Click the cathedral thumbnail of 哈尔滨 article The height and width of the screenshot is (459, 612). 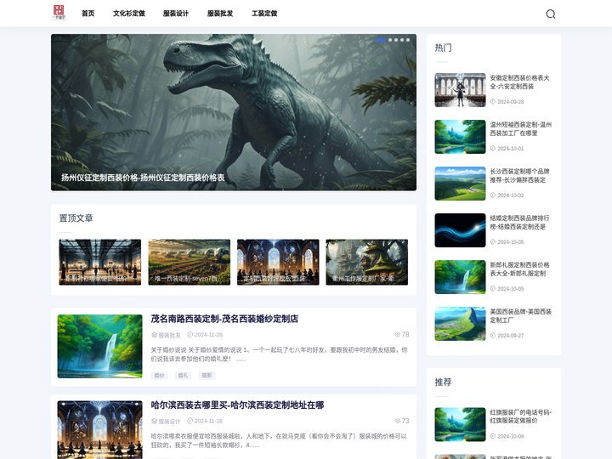click(x=100, y=430)
